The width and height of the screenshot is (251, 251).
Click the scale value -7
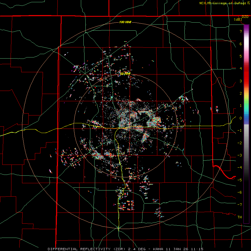point(240,205)
